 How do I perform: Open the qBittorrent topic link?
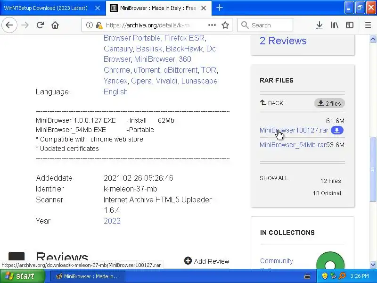point(180,70)
